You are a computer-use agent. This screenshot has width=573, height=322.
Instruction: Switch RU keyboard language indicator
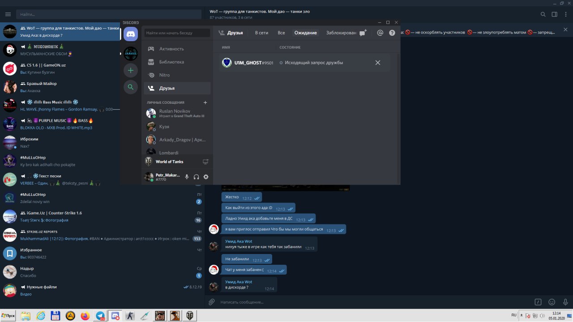coord(513,315)
